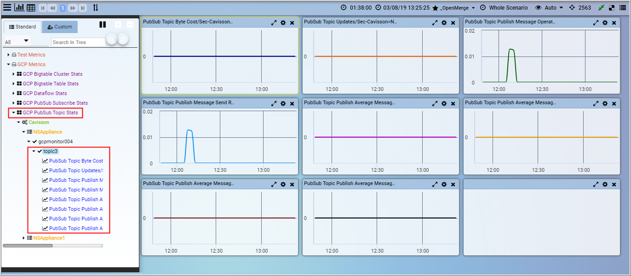Image resolution: width=631 pixels, height=276 pixels.
Task: Expand GCP Bigtable Cluster Stats arrow
Action: pyautogui.click(x=13, y=74)
